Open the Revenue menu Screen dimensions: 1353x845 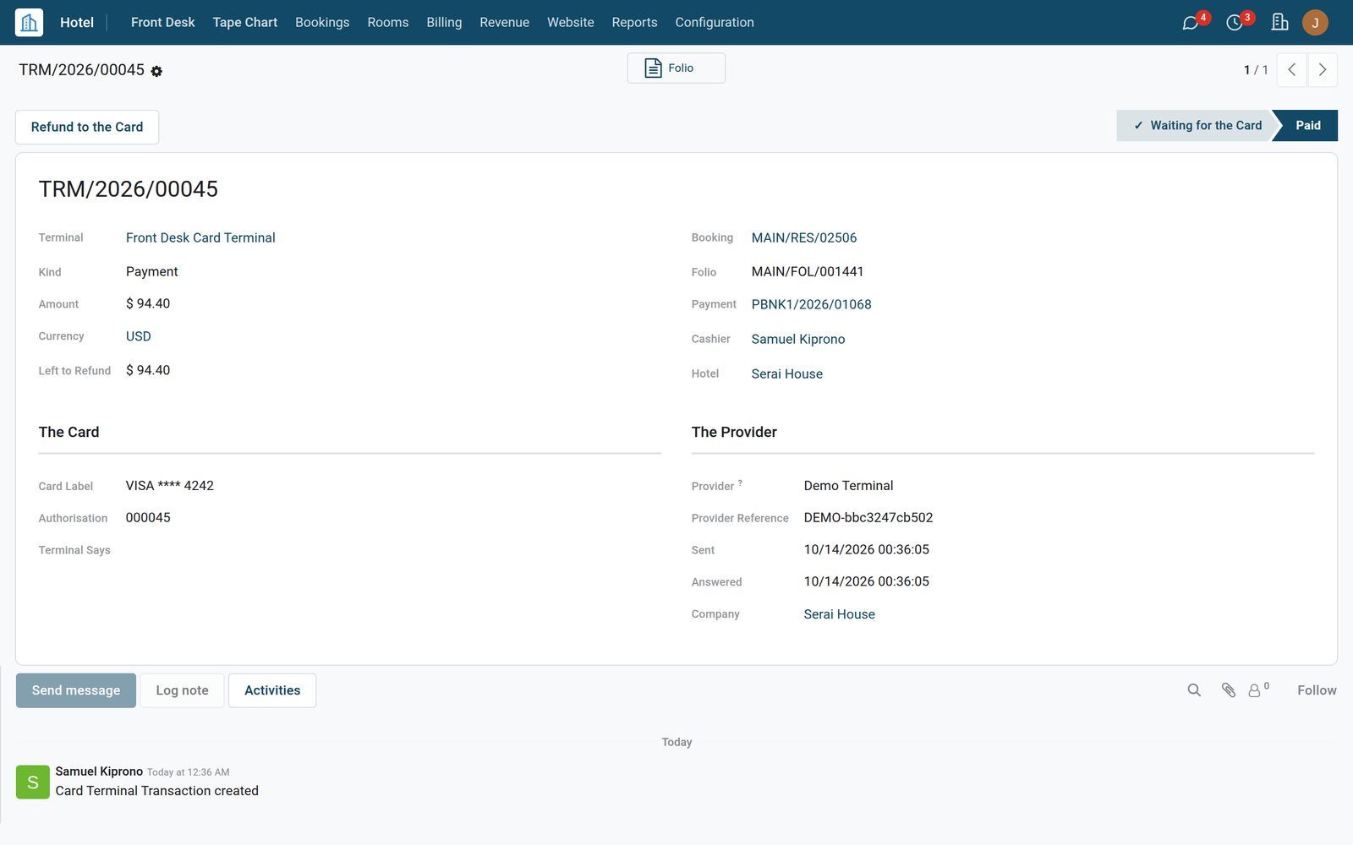pyautogui.click(x=505, y=23)
